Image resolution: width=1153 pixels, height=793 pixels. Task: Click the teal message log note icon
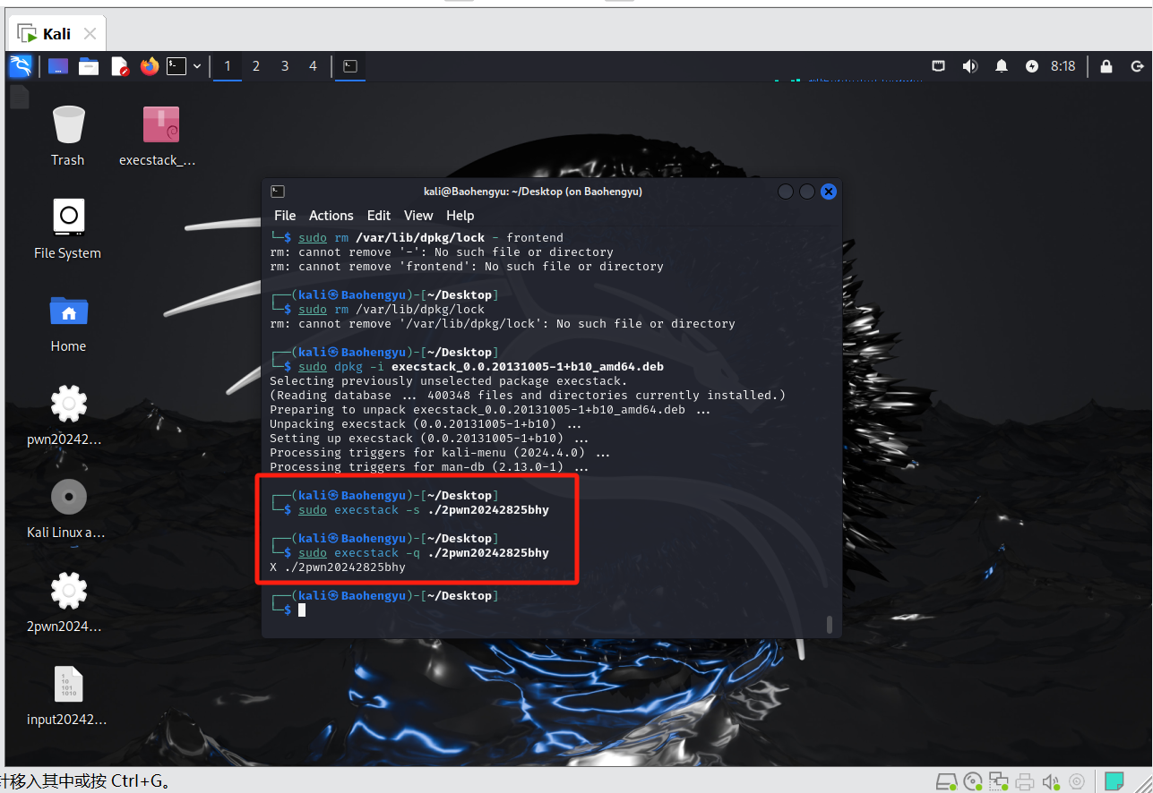coord(1114,781)
